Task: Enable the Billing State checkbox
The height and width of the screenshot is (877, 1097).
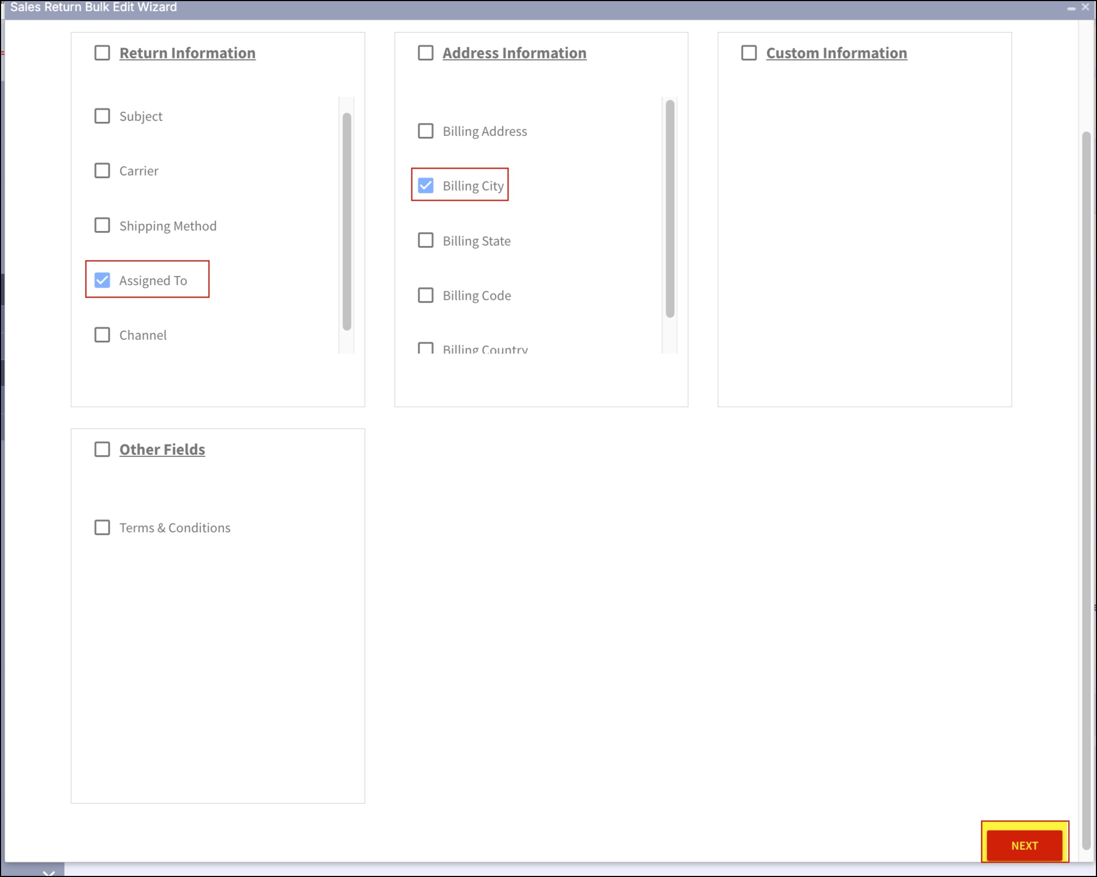Action: point(425,240)
